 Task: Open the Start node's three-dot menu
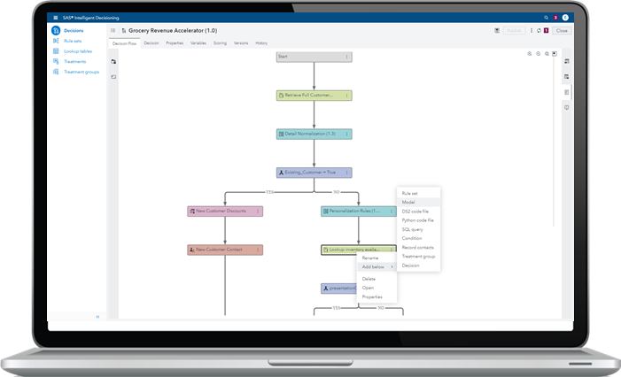pos(346,57)
